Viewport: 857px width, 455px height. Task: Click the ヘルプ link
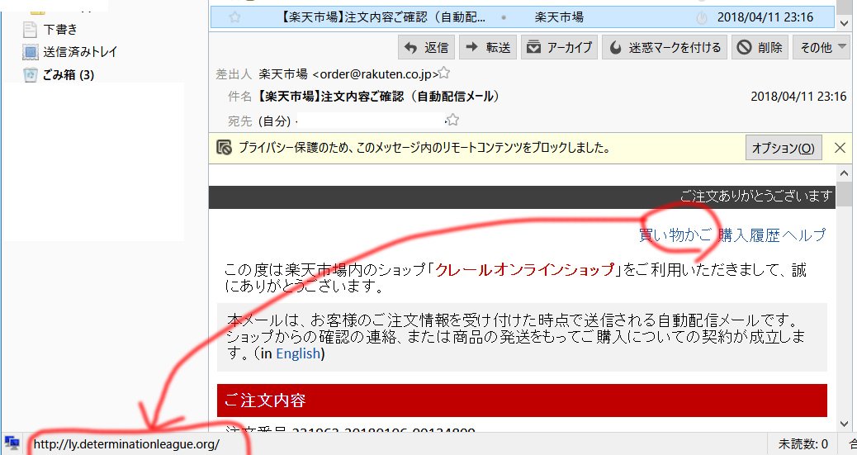[x=804, y=235]
